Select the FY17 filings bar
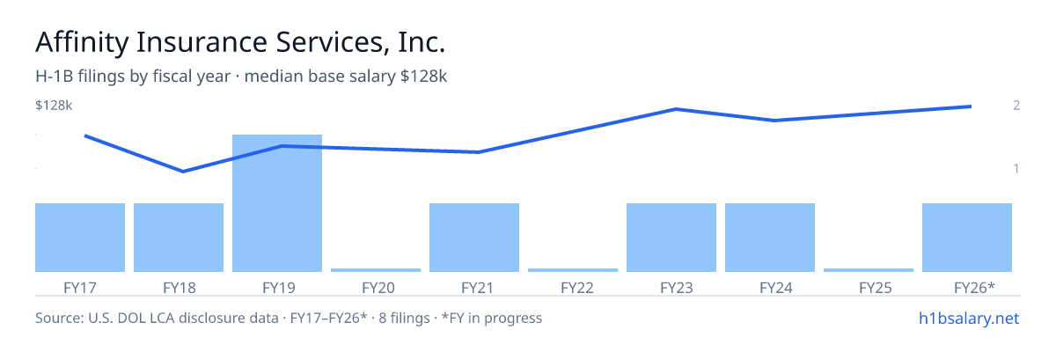Viewport: 1056px width, 352px height. 80,238
